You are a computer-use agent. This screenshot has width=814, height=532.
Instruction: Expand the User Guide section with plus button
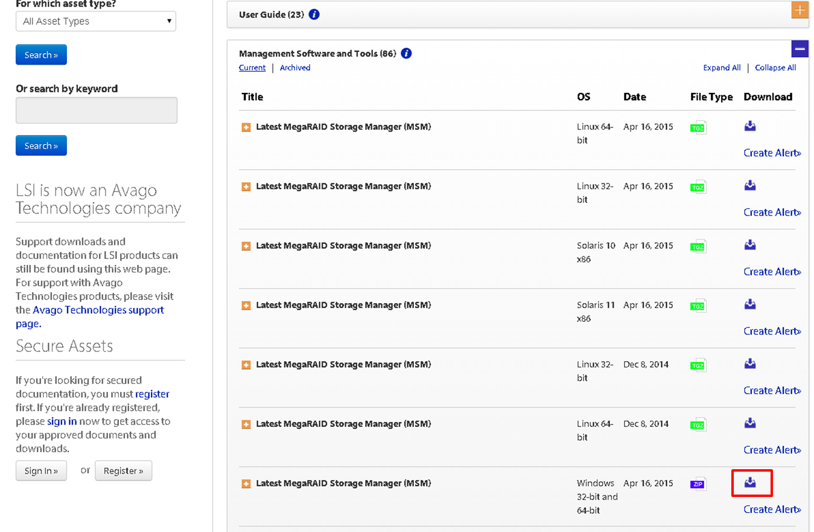tap(800, 10)
